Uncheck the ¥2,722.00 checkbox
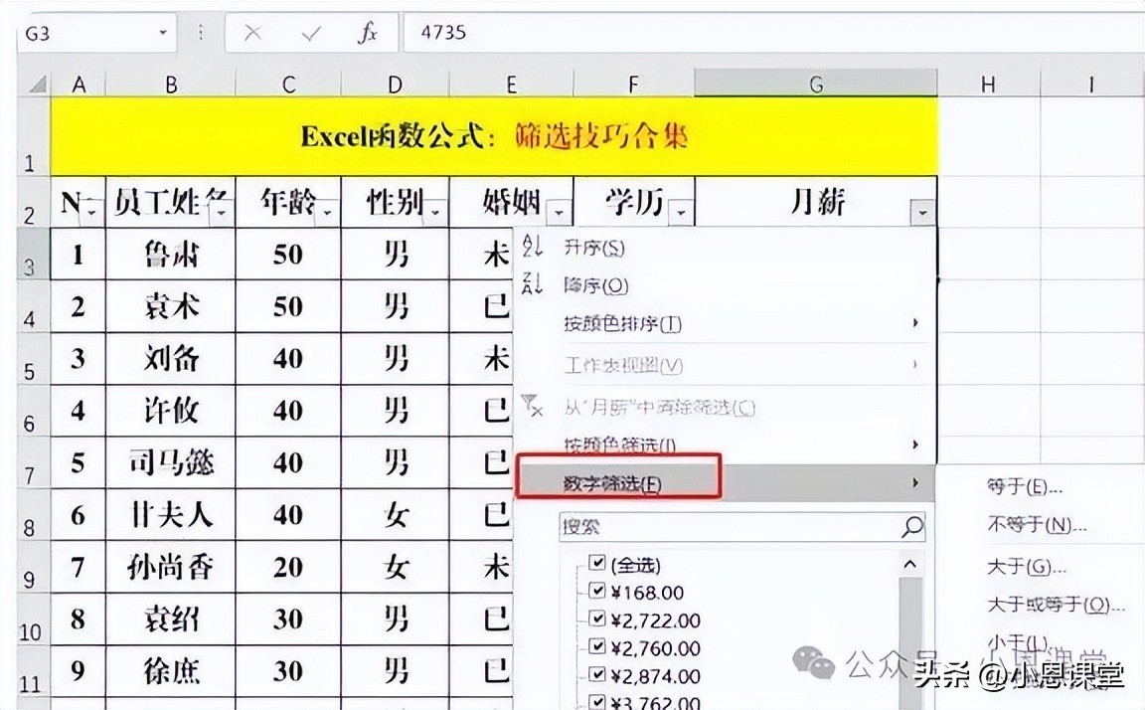The image size is (1145, 710). [597, 620]
